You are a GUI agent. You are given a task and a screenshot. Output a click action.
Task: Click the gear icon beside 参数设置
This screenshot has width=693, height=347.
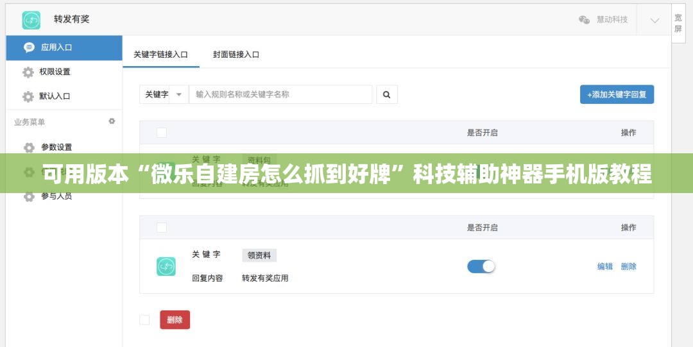click(29, 148)
